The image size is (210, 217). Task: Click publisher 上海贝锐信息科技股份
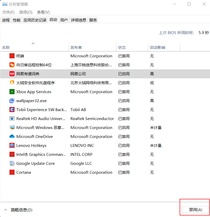point(91,65)
